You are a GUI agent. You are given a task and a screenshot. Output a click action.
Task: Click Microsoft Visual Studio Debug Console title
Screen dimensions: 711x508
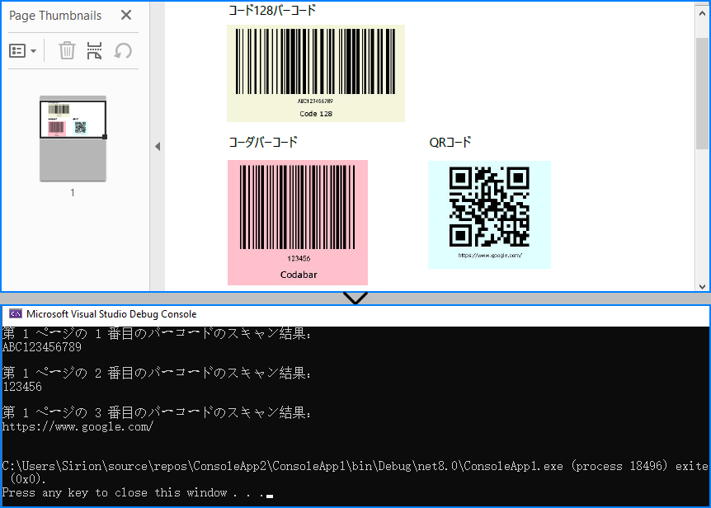tap(111, 314)
